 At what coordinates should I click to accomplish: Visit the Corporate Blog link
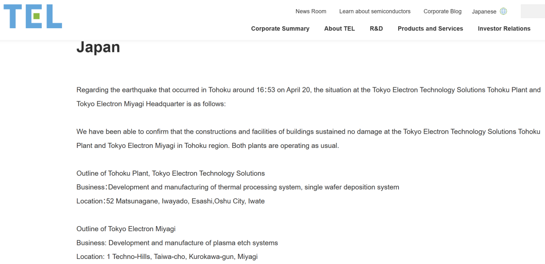point(443,11)
